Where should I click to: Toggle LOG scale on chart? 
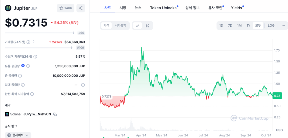pyautogui.click(x=271, y=25)
